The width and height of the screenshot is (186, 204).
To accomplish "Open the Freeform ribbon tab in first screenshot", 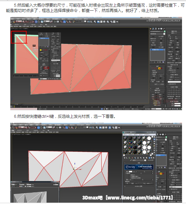I will 17,25.
